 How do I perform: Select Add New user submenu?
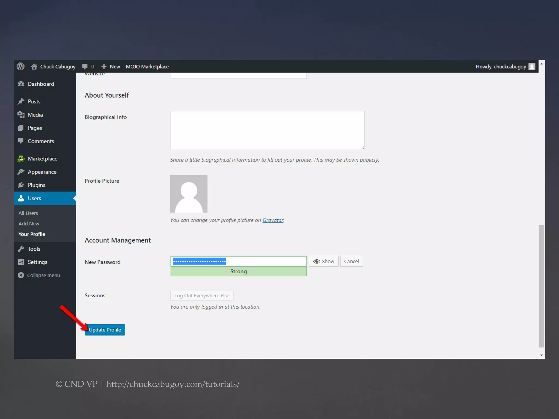point(29,223)
